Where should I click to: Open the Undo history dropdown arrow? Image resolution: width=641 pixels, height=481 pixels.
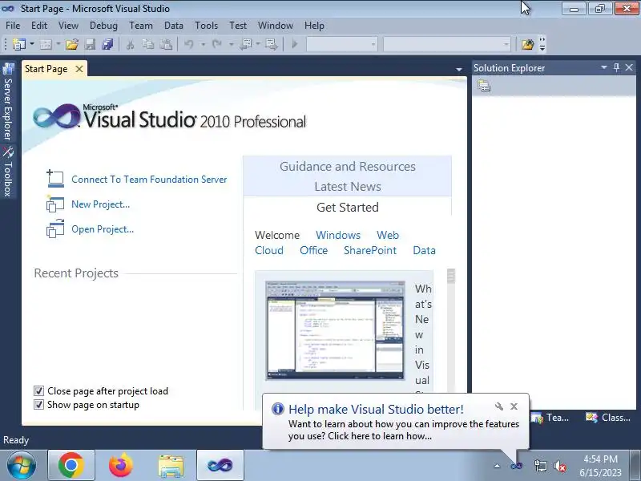[203, 44]
